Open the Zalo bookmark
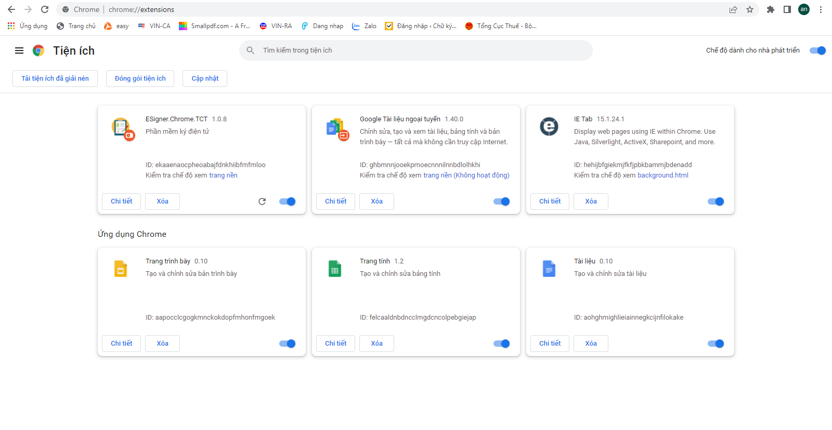Viewport: 832px width, 430px height. [364, 26]
